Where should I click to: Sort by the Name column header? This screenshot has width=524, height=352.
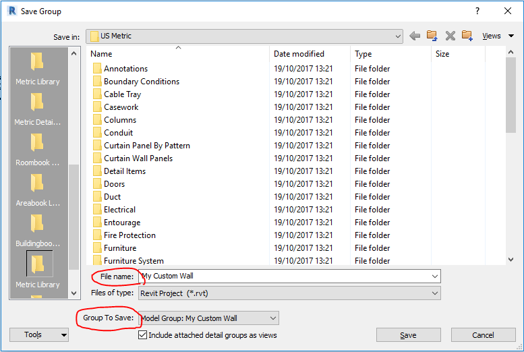(178, 54)
